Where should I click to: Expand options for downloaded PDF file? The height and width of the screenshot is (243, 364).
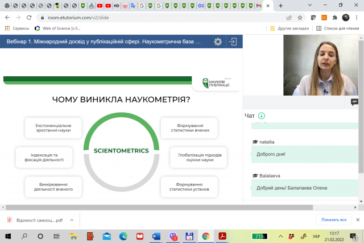coord(71,220)
